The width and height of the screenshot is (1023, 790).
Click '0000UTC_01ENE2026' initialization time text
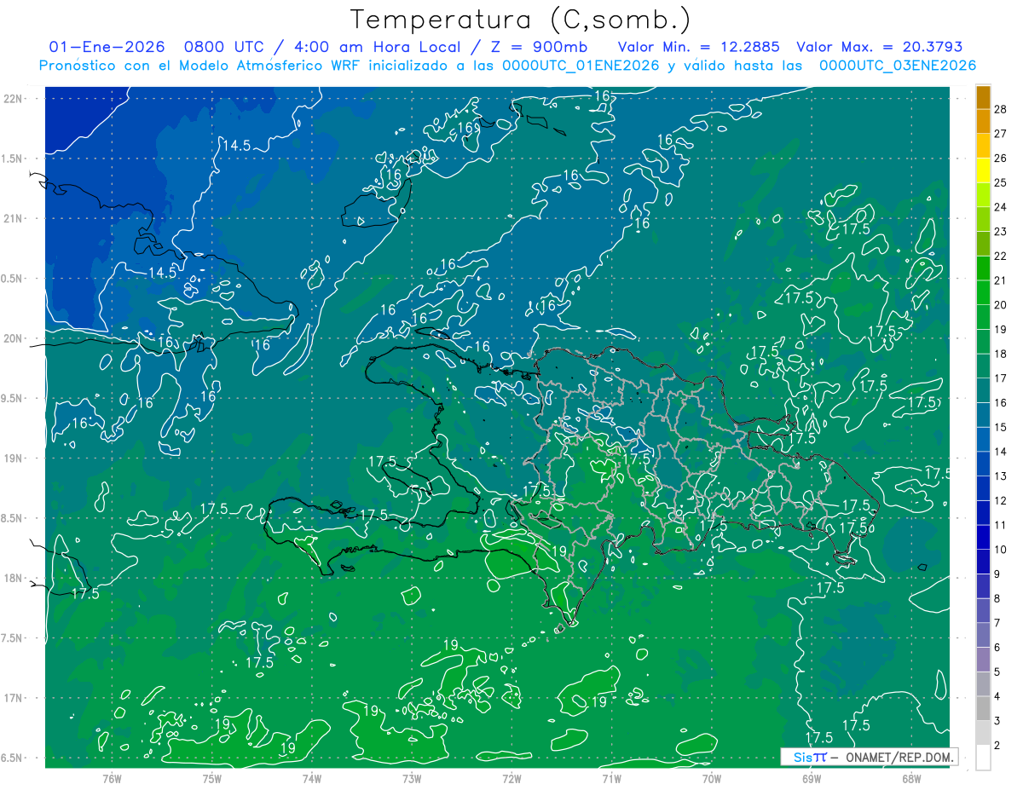pos(581,66)
